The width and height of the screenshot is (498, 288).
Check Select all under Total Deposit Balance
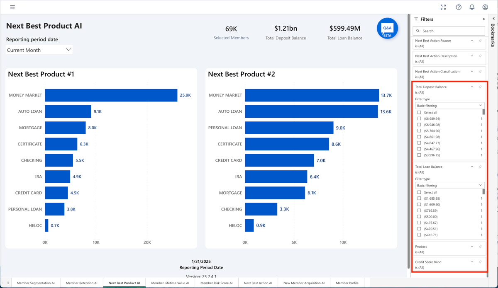(419, 113)
